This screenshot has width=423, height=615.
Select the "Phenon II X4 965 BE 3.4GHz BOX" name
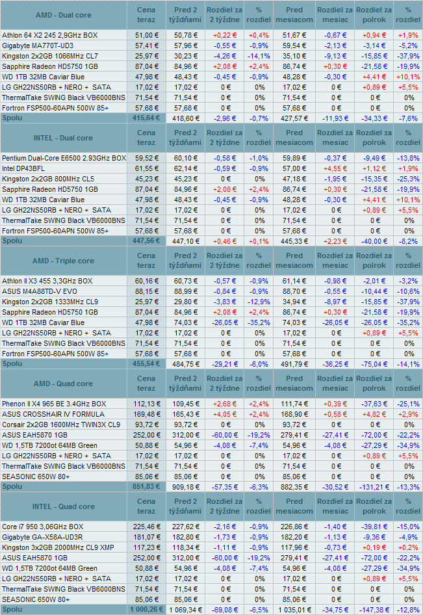54,404
